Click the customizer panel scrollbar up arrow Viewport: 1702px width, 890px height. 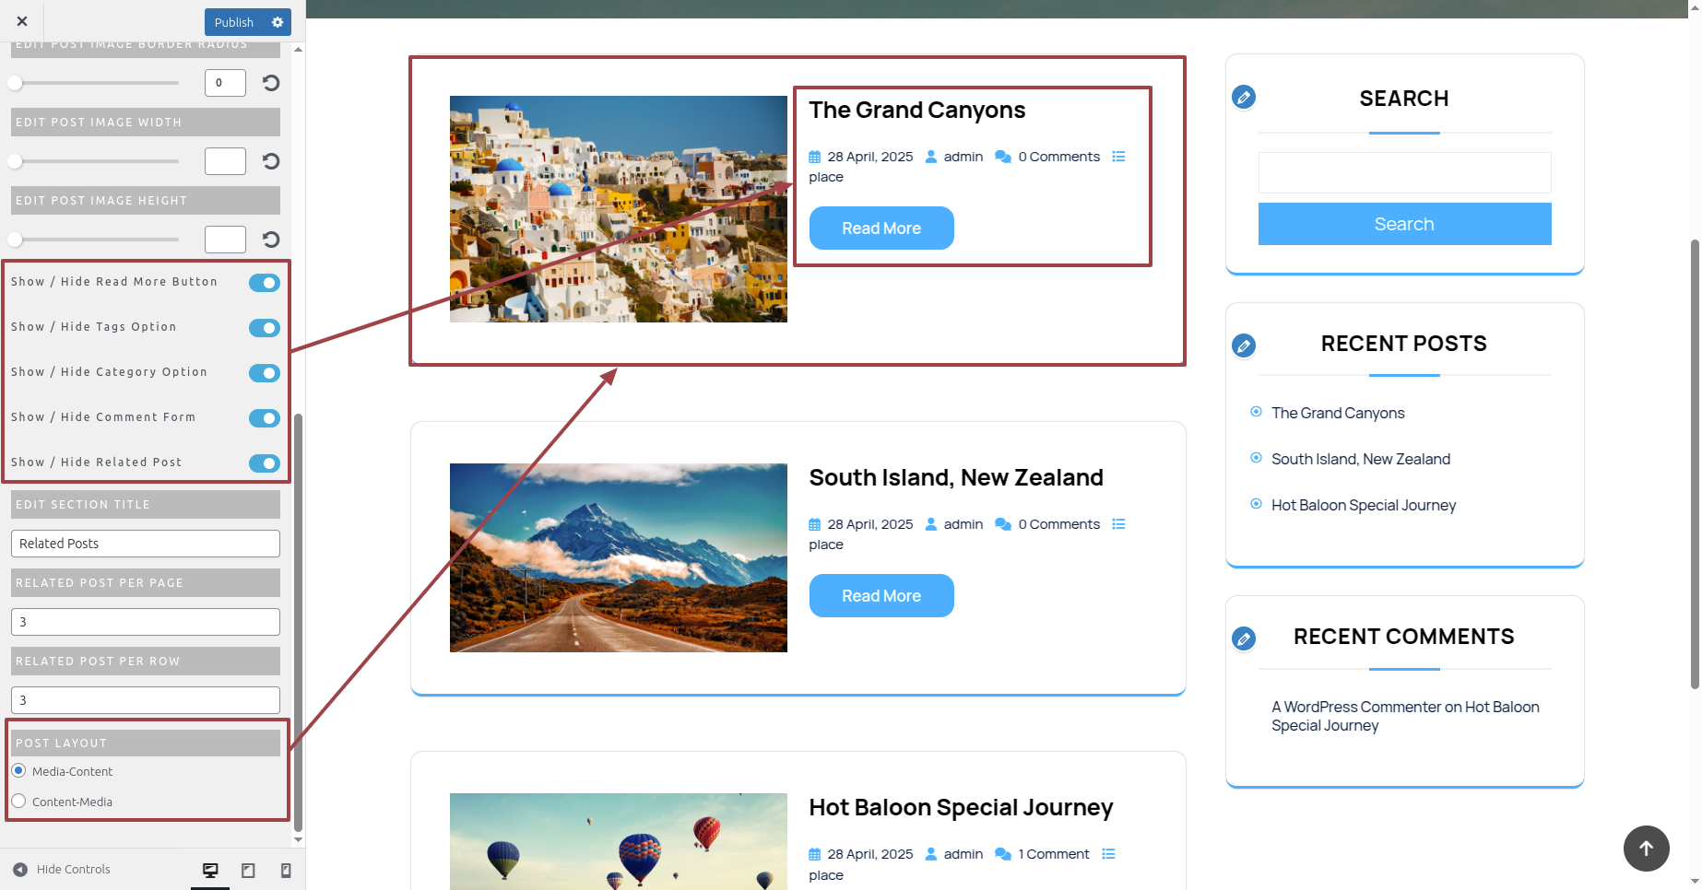(298, 49)
